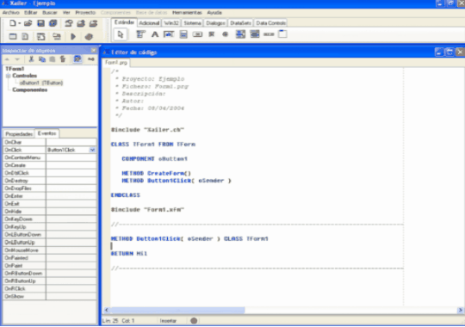Open the OnClick event dropdown arrow
The width and height of the screenshot is (465, 327).
(92, 150)
